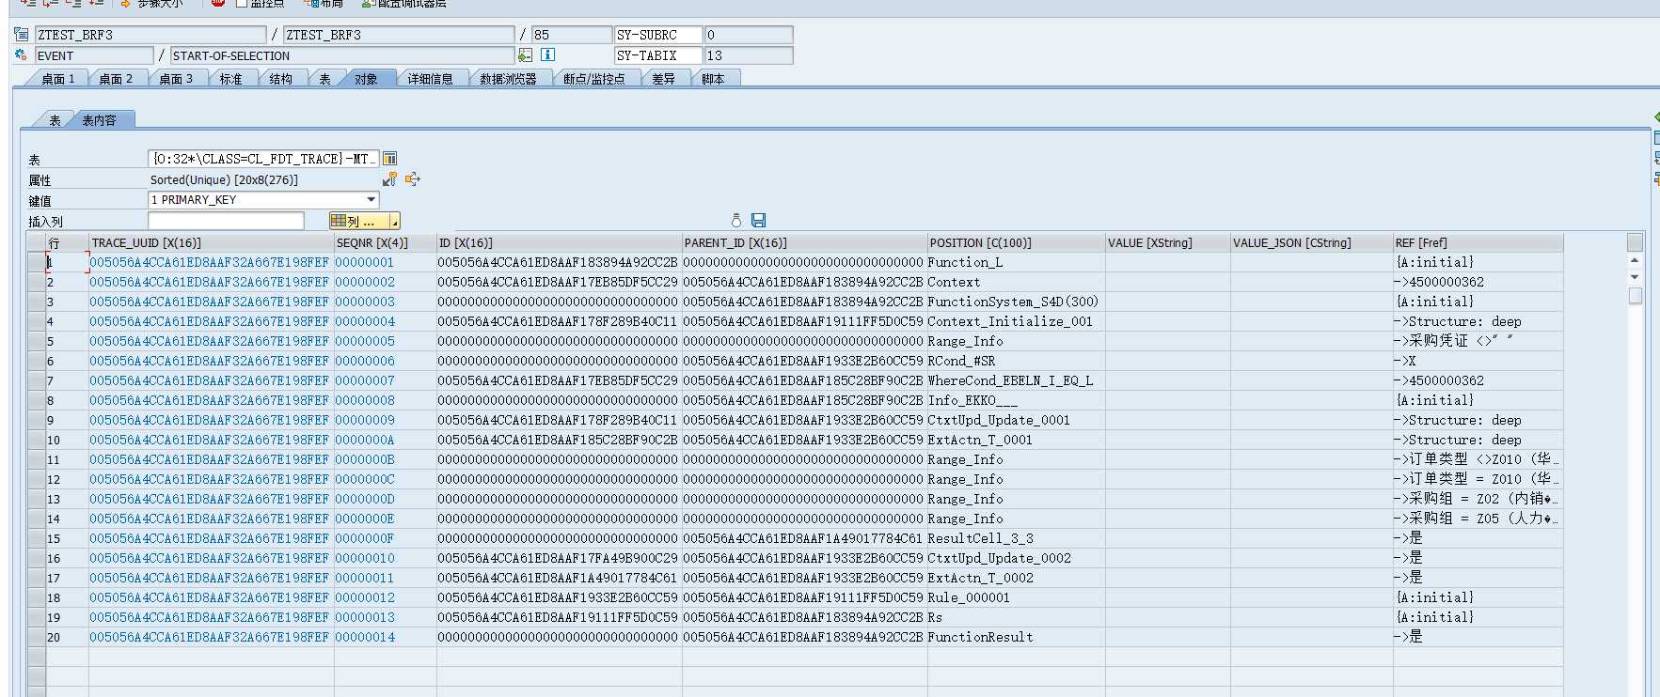This screenshot has width=1660, height=697.
Task: Open the 数据浏览器 tab
Action: pos(508,79)
